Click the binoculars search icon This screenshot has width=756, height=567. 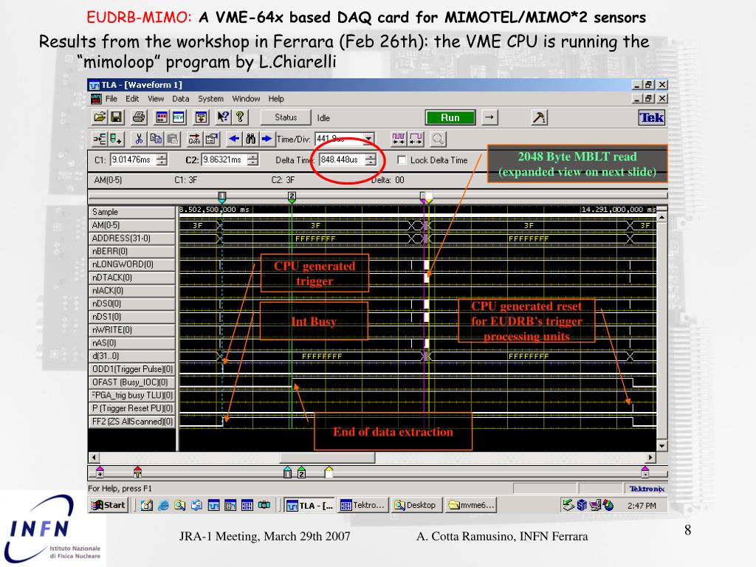pyautogui.click(x=251, y=140)
